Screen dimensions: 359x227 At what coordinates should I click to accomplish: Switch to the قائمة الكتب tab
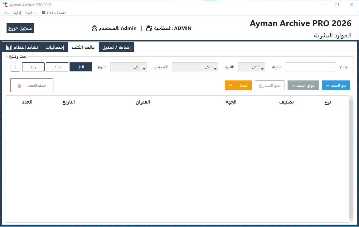point(83,47)
